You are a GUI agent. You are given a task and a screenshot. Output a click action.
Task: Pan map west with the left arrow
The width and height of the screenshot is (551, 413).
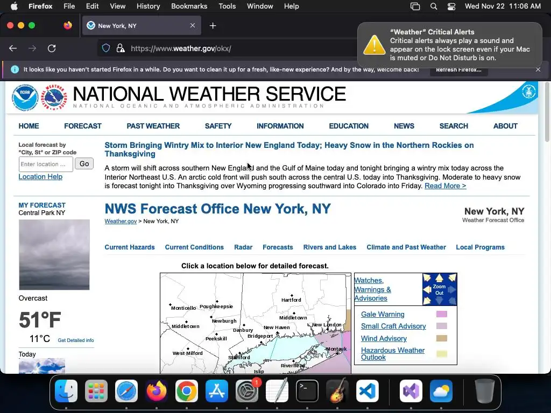click(427, 290)
